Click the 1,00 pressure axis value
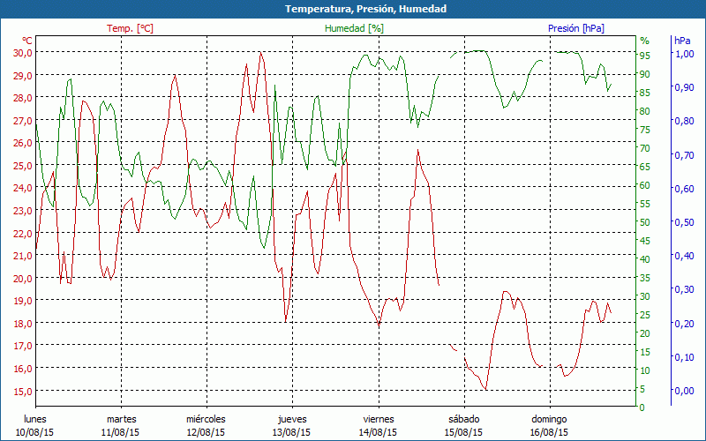706x441 pixels. [x=684, y=54]
